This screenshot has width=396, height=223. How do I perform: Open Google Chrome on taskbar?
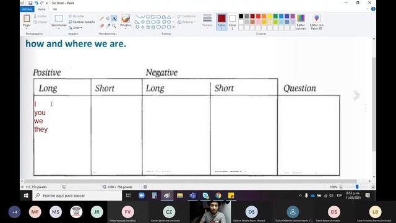(x=218, y=196)
